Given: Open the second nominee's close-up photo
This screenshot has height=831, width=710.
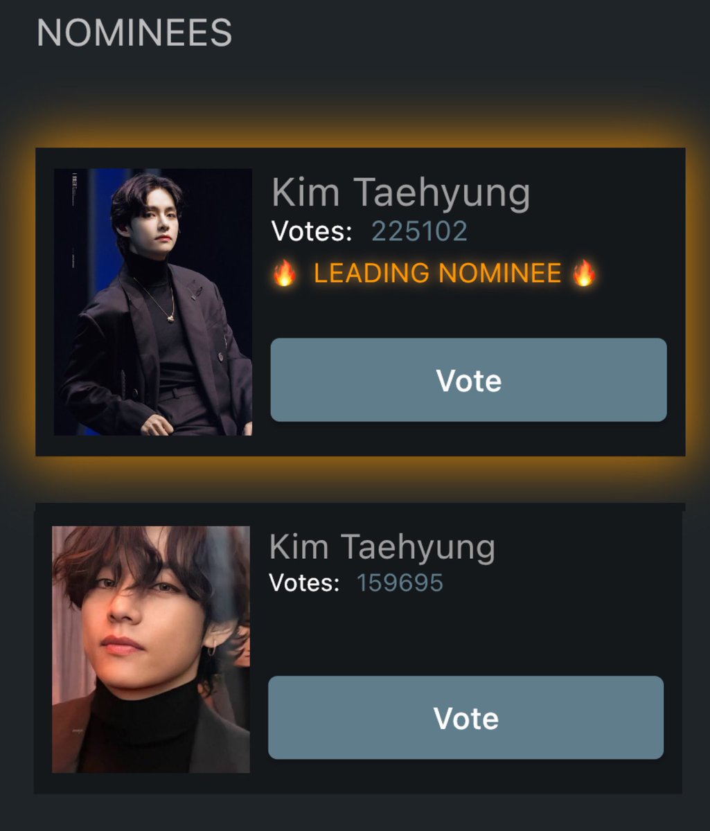Looking at the screenshot, I should click(151, 650).
